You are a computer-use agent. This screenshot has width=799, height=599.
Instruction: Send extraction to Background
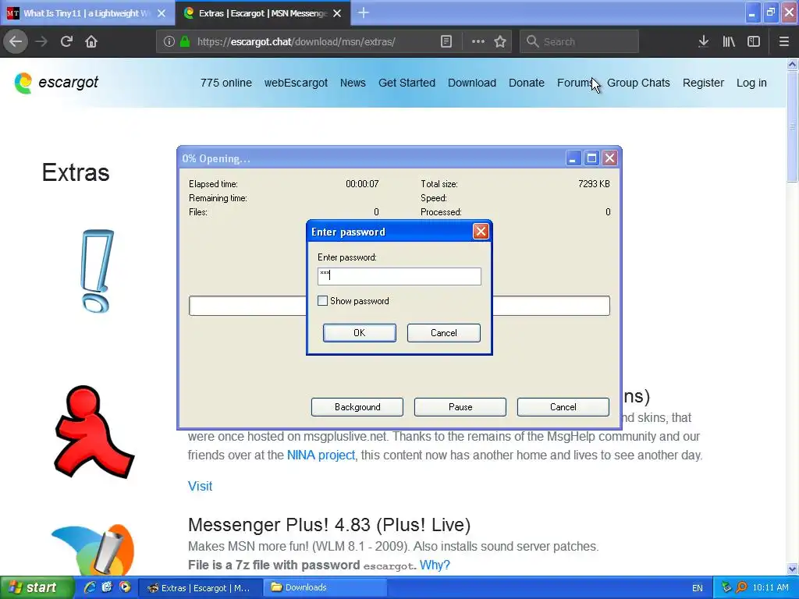[x=357, y=407]
